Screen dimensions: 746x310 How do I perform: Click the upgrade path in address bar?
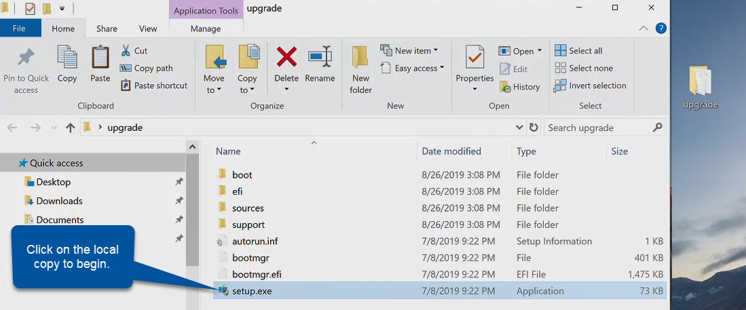tap(125, 128)
